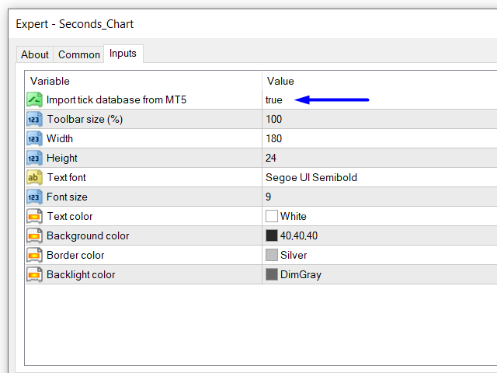Switch to the About tab

[35, 54]
